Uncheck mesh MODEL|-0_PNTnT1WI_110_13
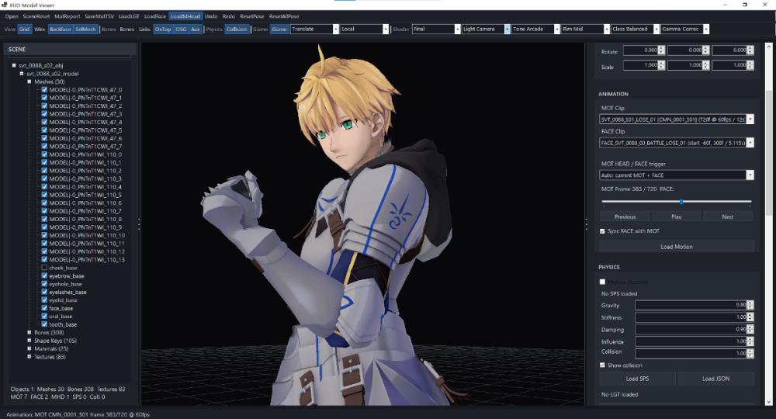 44,259
